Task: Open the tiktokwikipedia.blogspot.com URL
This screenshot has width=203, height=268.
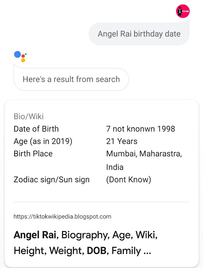Action: [x=62, y=216]
